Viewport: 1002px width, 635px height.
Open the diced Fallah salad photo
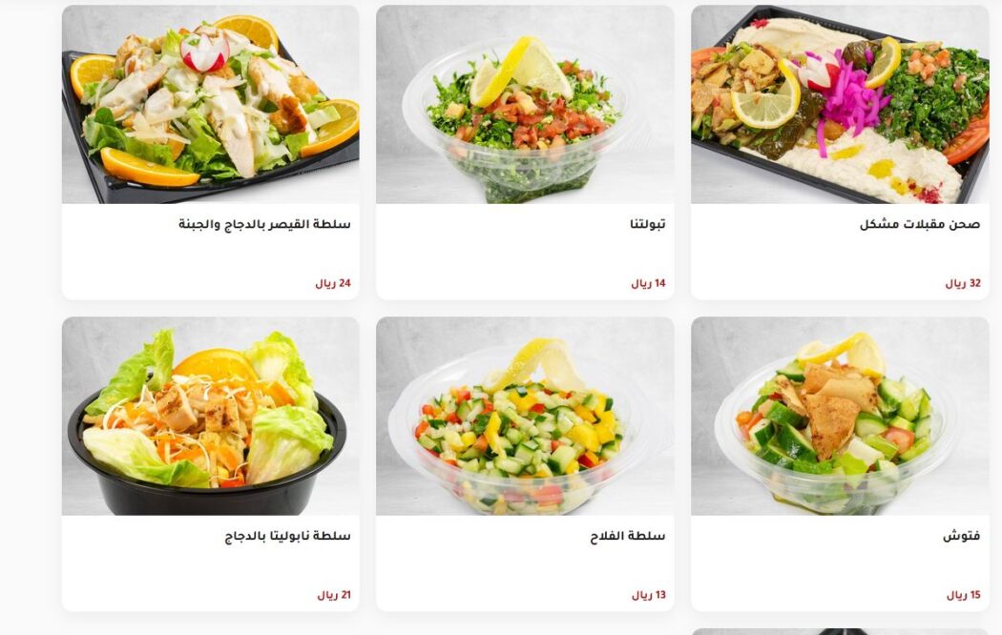[525, 416]
